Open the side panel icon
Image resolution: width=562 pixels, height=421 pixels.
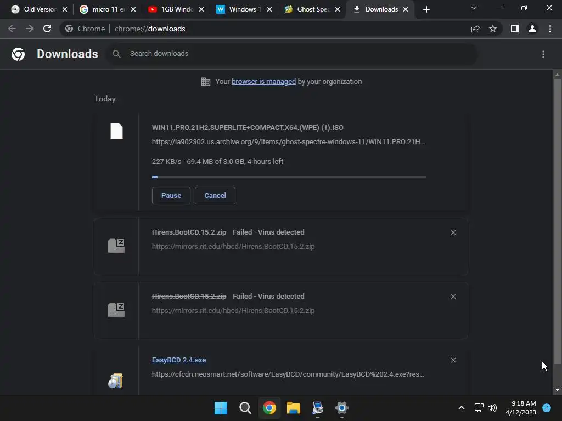(x=515, y=29)
